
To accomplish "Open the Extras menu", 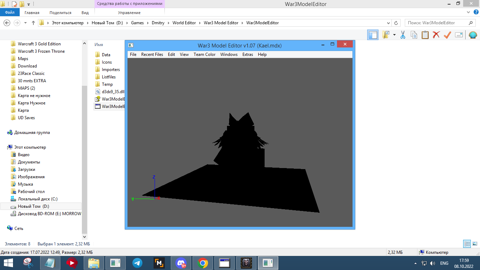I will click(248, 54).
